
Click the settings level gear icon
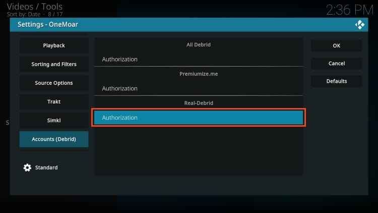coord(27,168)
